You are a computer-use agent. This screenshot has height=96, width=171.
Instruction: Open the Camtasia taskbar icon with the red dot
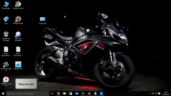click(x=89, y=94)
